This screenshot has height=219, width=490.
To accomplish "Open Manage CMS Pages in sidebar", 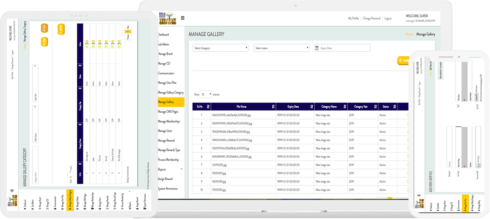I will click(x=168, y=111).
